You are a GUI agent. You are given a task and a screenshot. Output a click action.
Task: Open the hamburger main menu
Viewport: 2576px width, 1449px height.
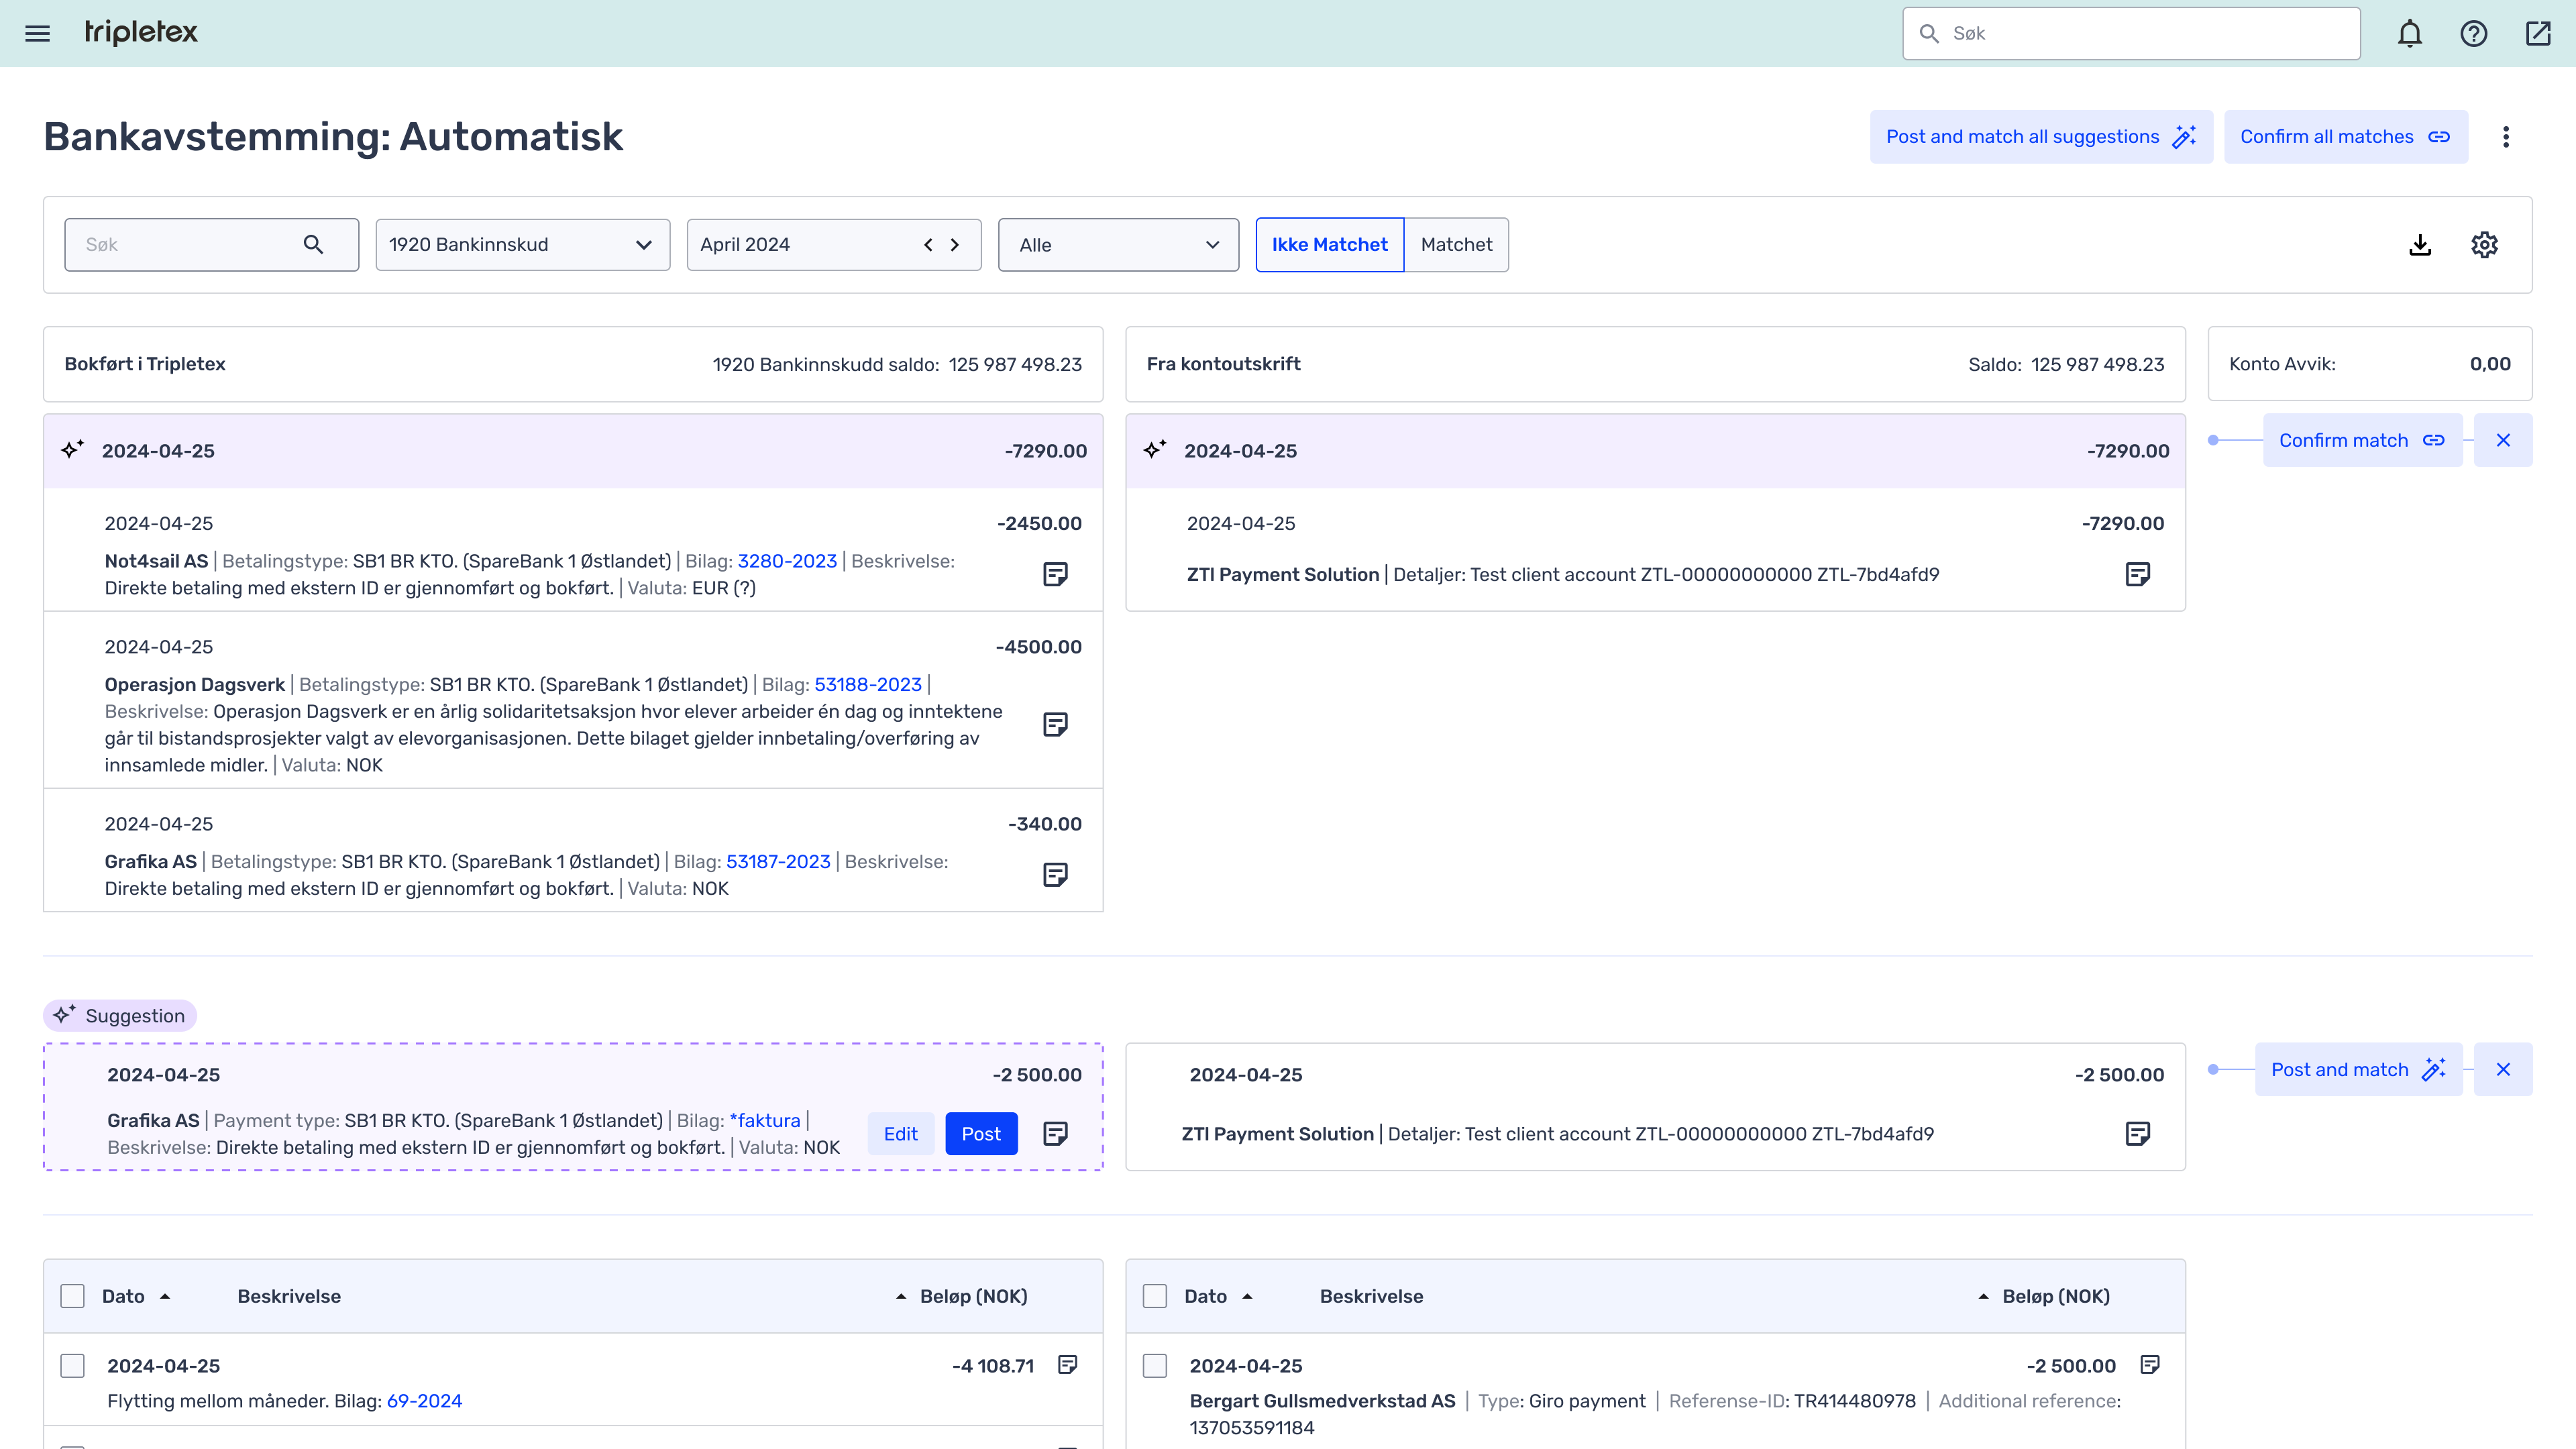(x=37, y=33)
